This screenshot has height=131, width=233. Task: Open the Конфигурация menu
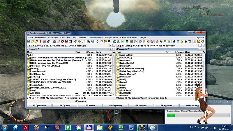pyautogui.click(x=96, y=38)
